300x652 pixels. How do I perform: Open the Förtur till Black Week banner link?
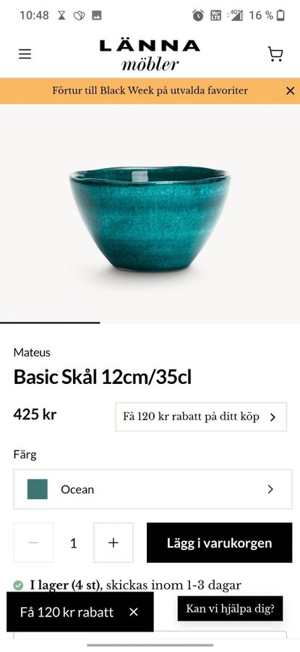click(150, 91)
